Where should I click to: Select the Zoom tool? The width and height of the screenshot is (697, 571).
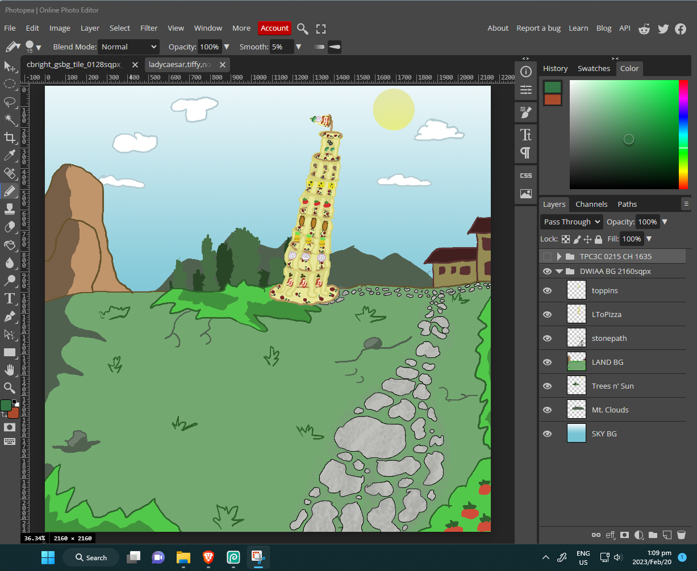[10, 387]
